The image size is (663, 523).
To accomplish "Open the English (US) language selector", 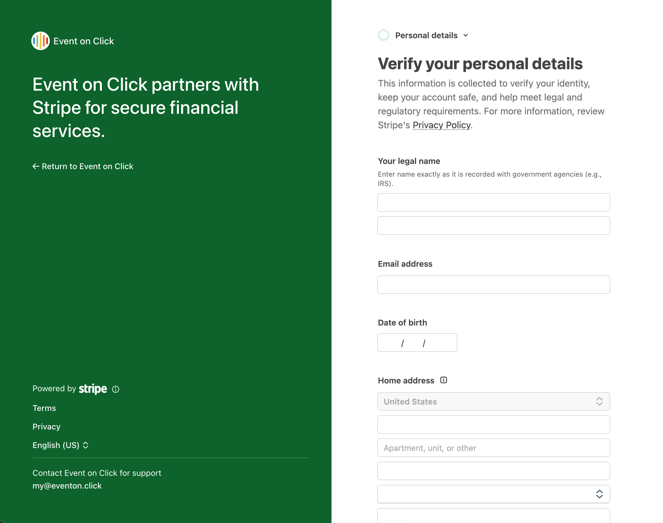I will point(60,445).
